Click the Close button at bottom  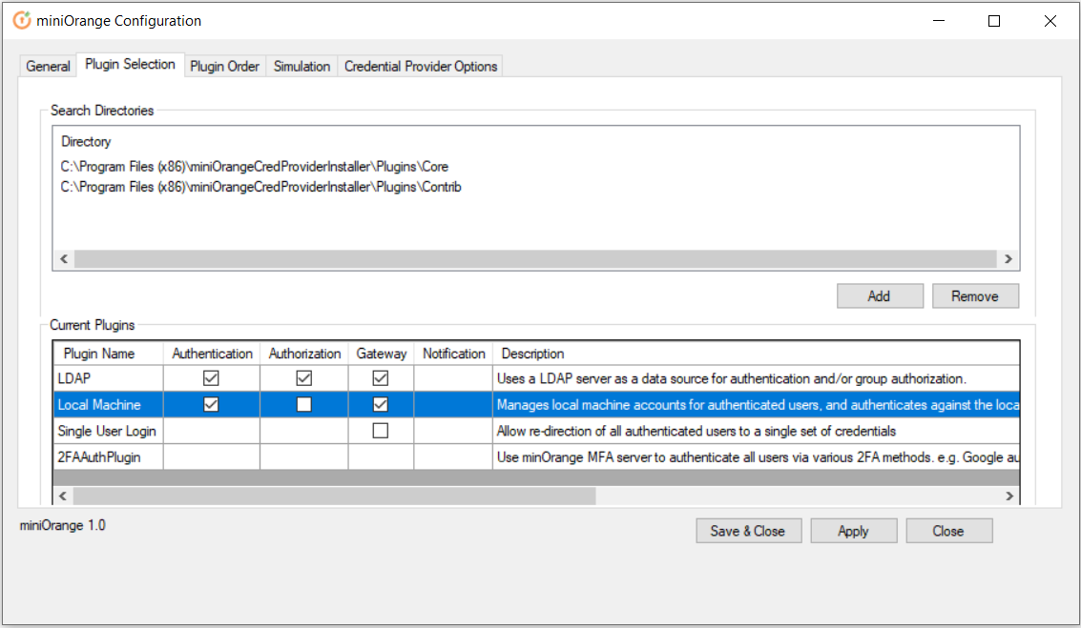948,531
